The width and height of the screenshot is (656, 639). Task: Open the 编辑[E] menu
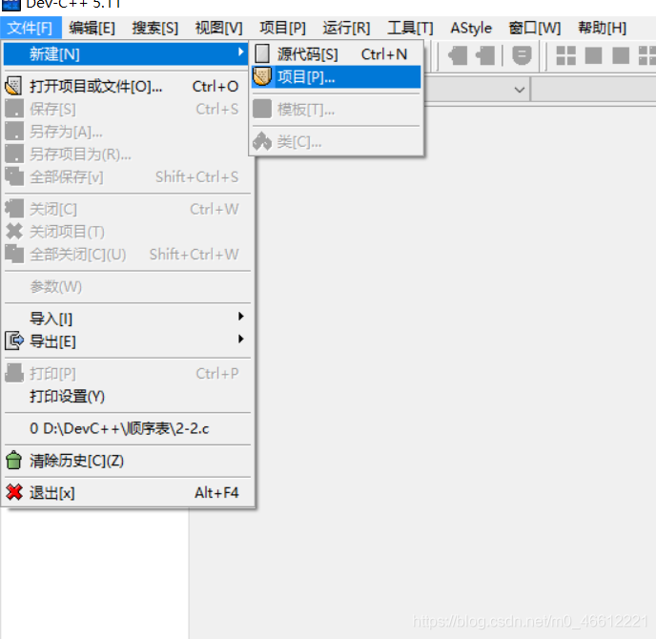click(x=92, y=28)
